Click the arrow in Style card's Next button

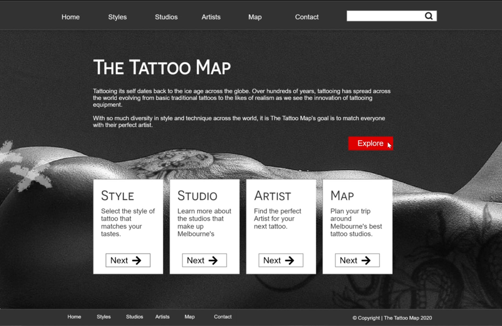(136, 260)
